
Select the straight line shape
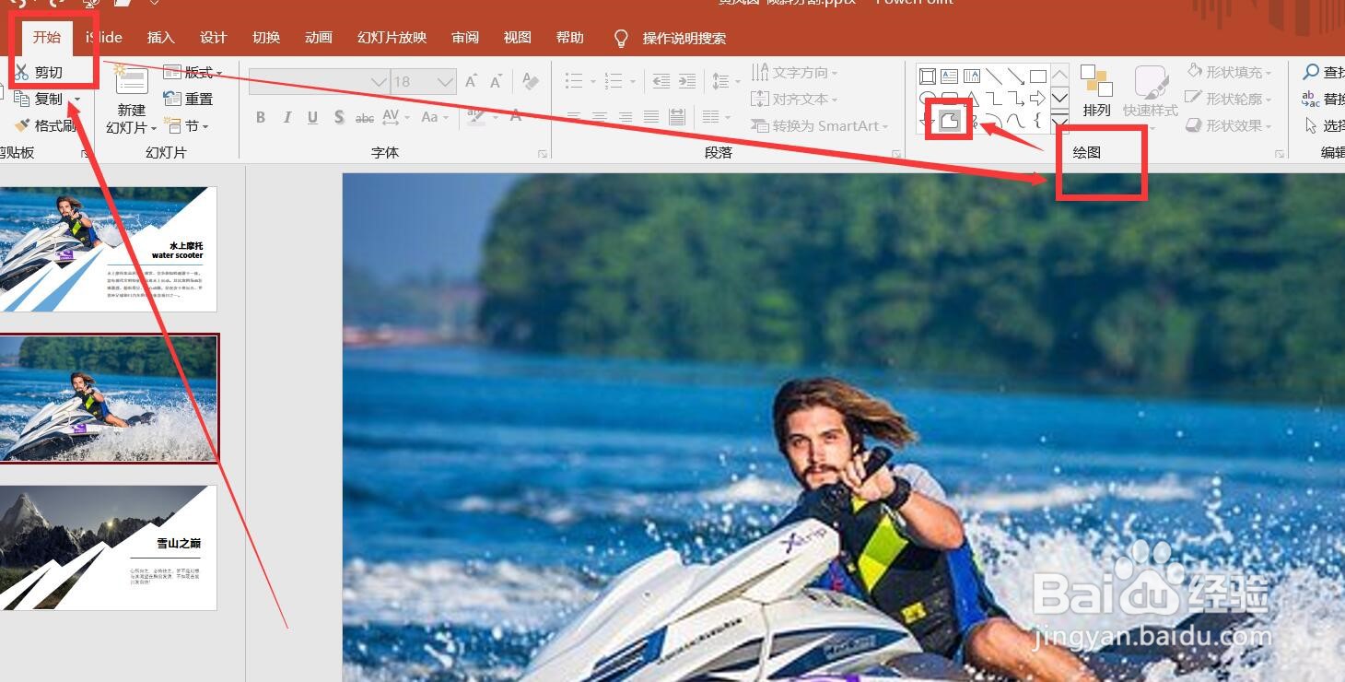994,76
